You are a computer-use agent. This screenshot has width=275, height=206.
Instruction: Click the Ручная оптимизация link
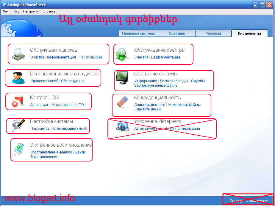[x=182, y=129]
